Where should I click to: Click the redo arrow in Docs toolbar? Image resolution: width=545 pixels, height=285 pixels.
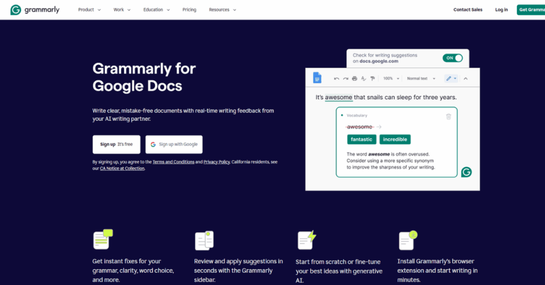pos(345,79)
